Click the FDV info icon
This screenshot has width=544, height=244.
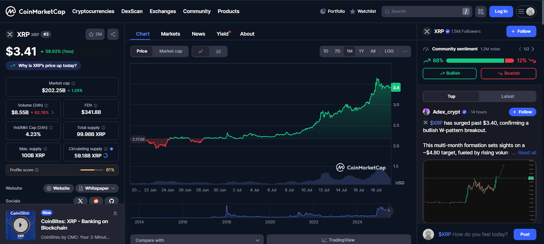tap(96, 106)
